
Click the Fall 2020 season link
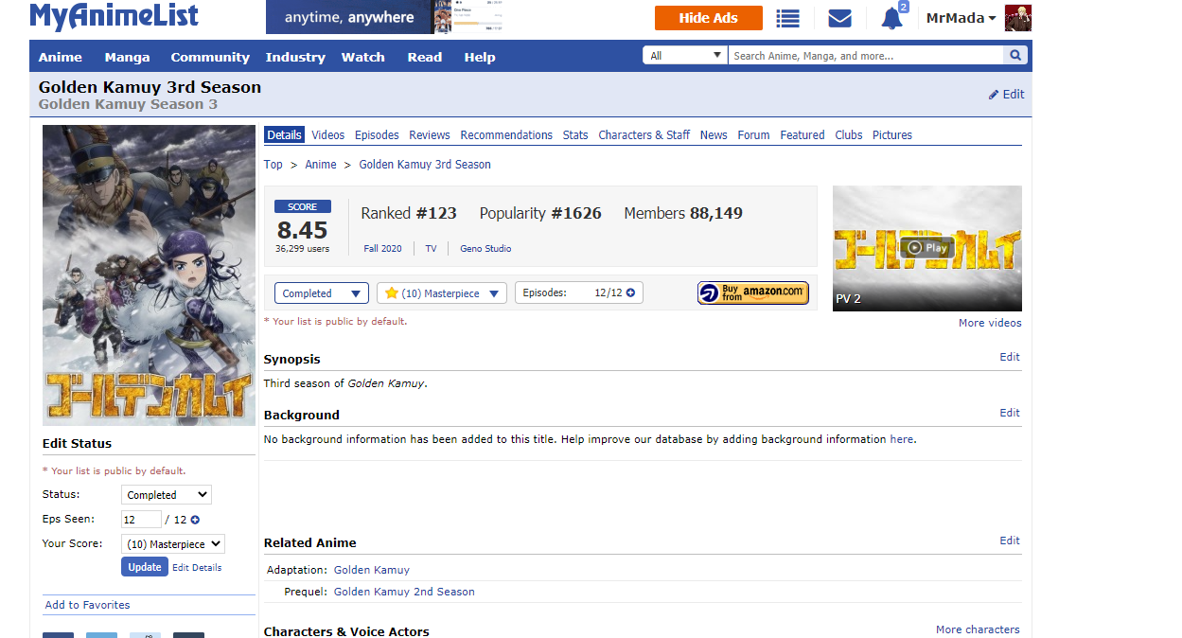click(x=382, y=249)
